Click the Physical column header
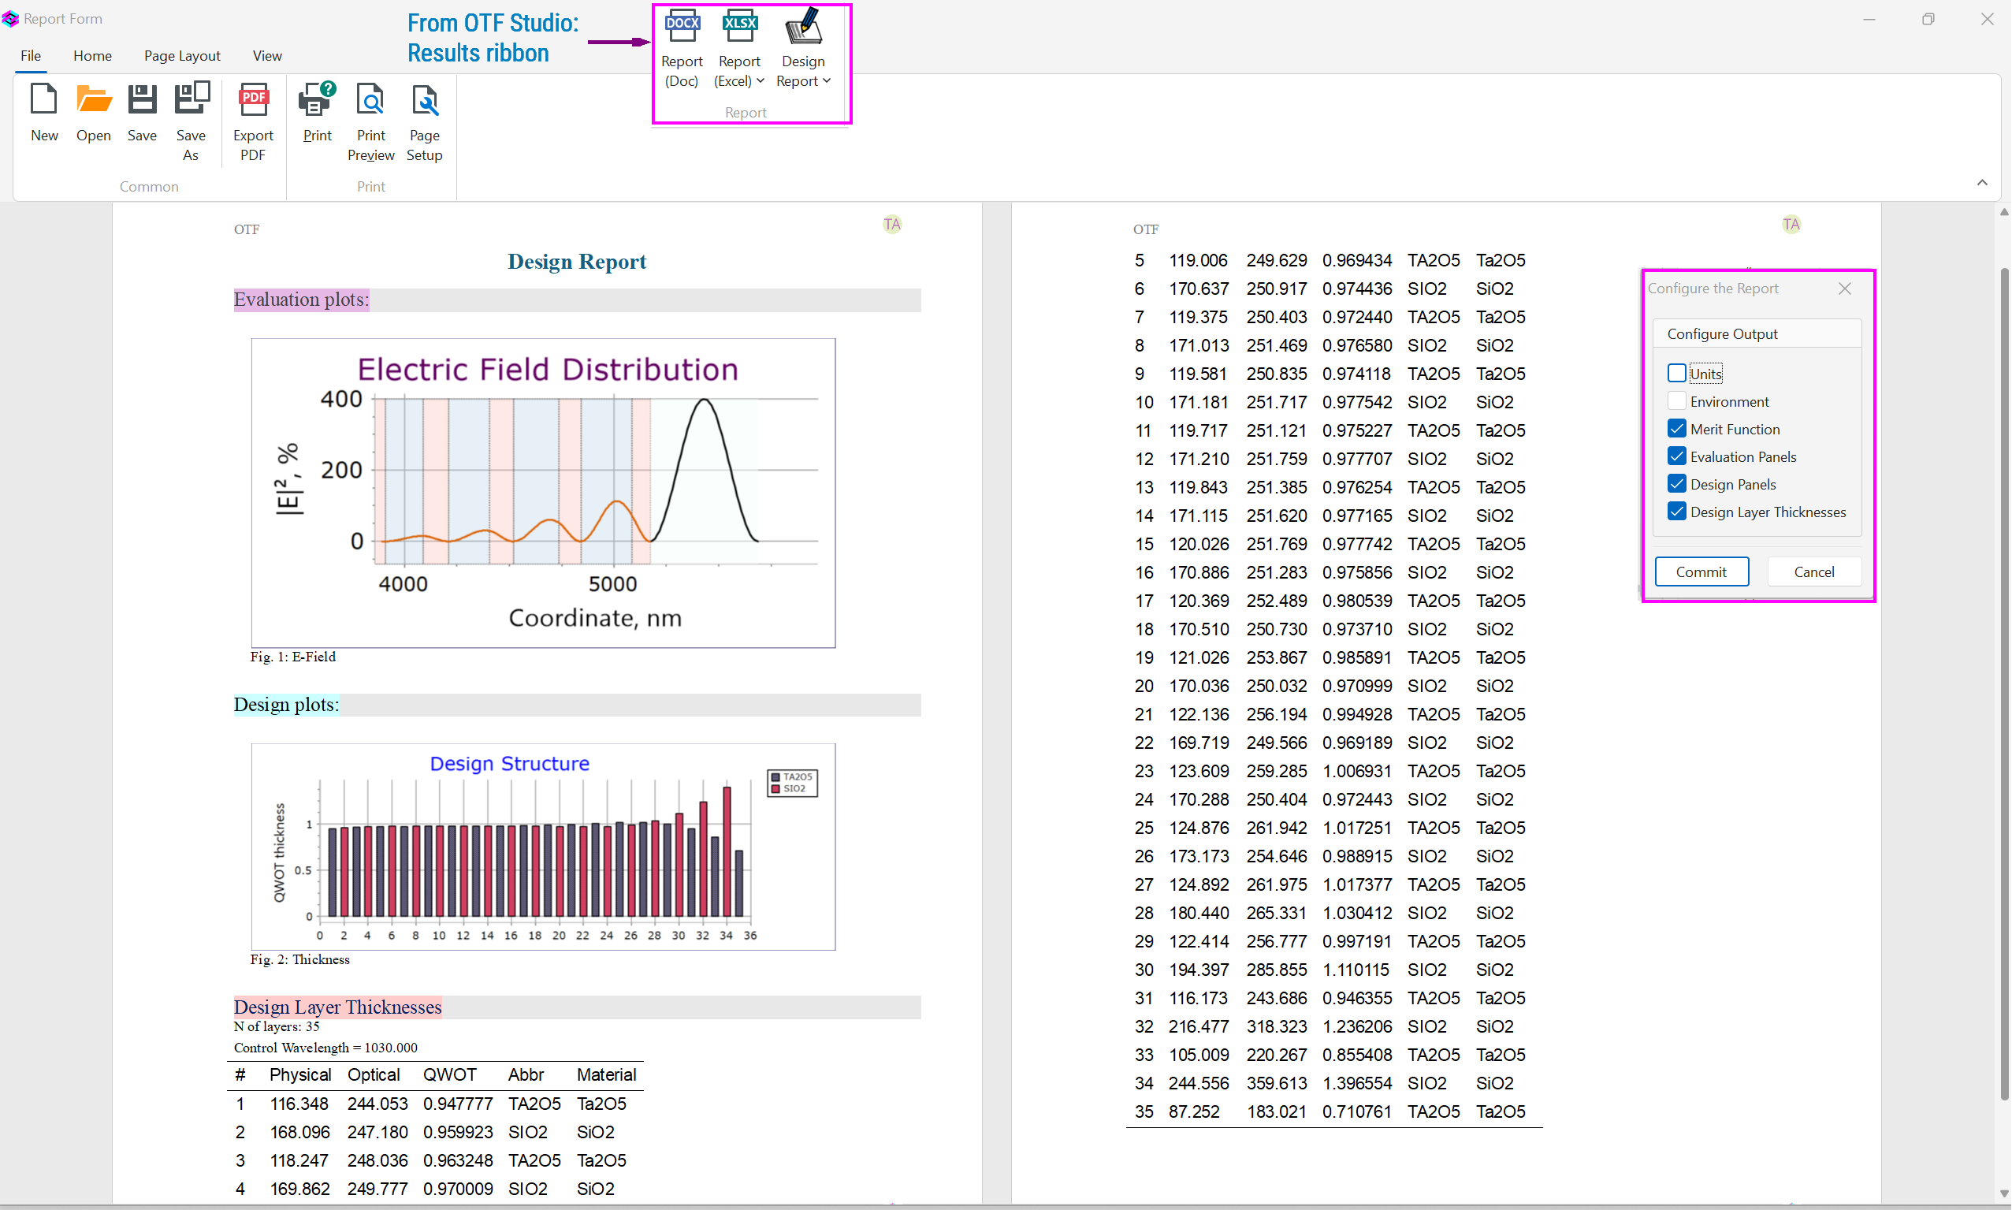 point(300,1075)
